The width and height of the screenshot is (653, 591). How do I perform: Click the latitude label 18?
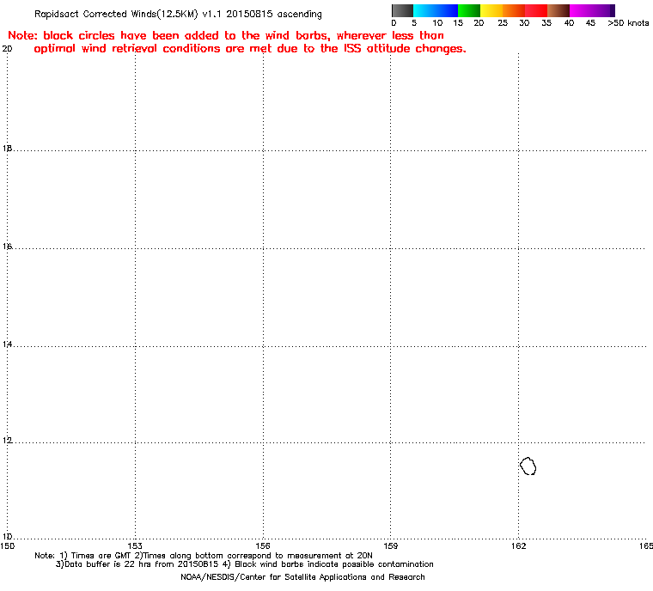click(7, 149)
